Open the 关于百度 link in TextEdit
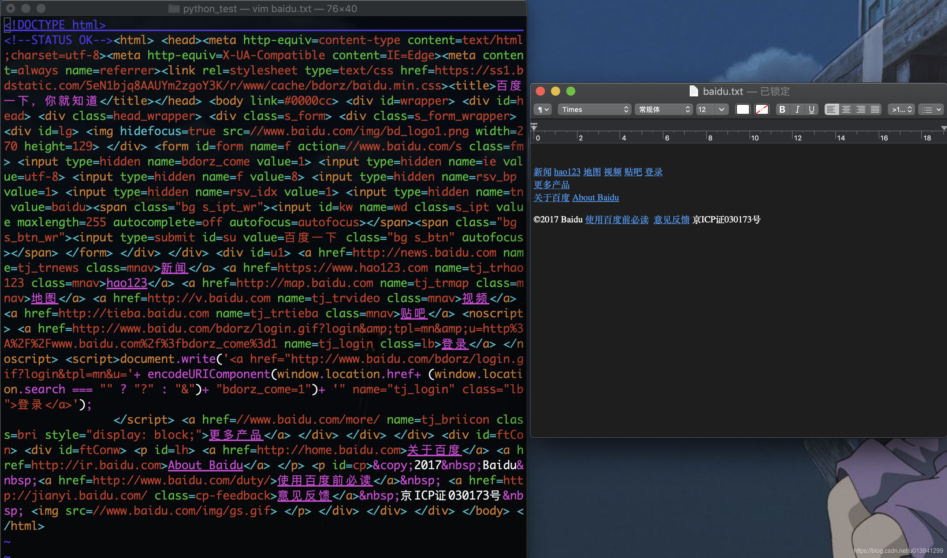 coord(551,198)
